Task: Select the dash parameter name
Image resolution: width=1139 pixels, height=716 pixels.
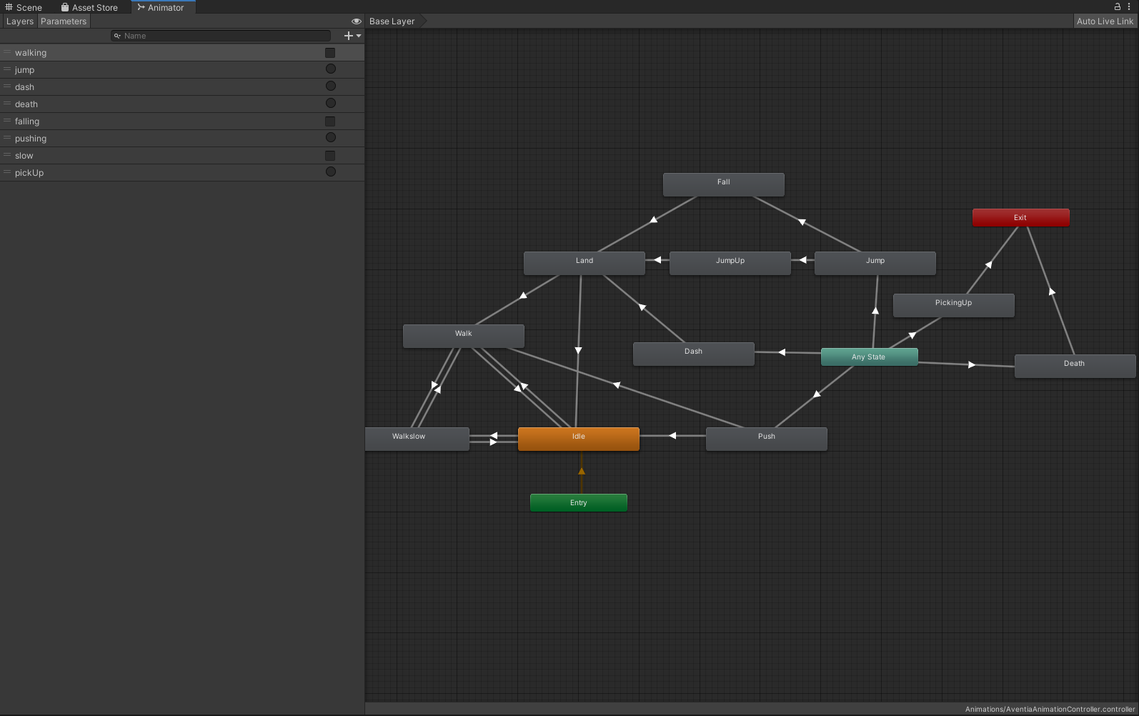Action: 24,87
